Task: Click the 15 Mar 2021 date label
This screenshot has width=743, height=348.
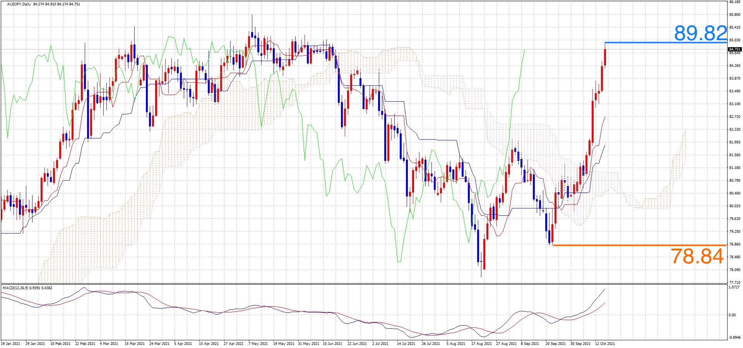Action: 134,343
